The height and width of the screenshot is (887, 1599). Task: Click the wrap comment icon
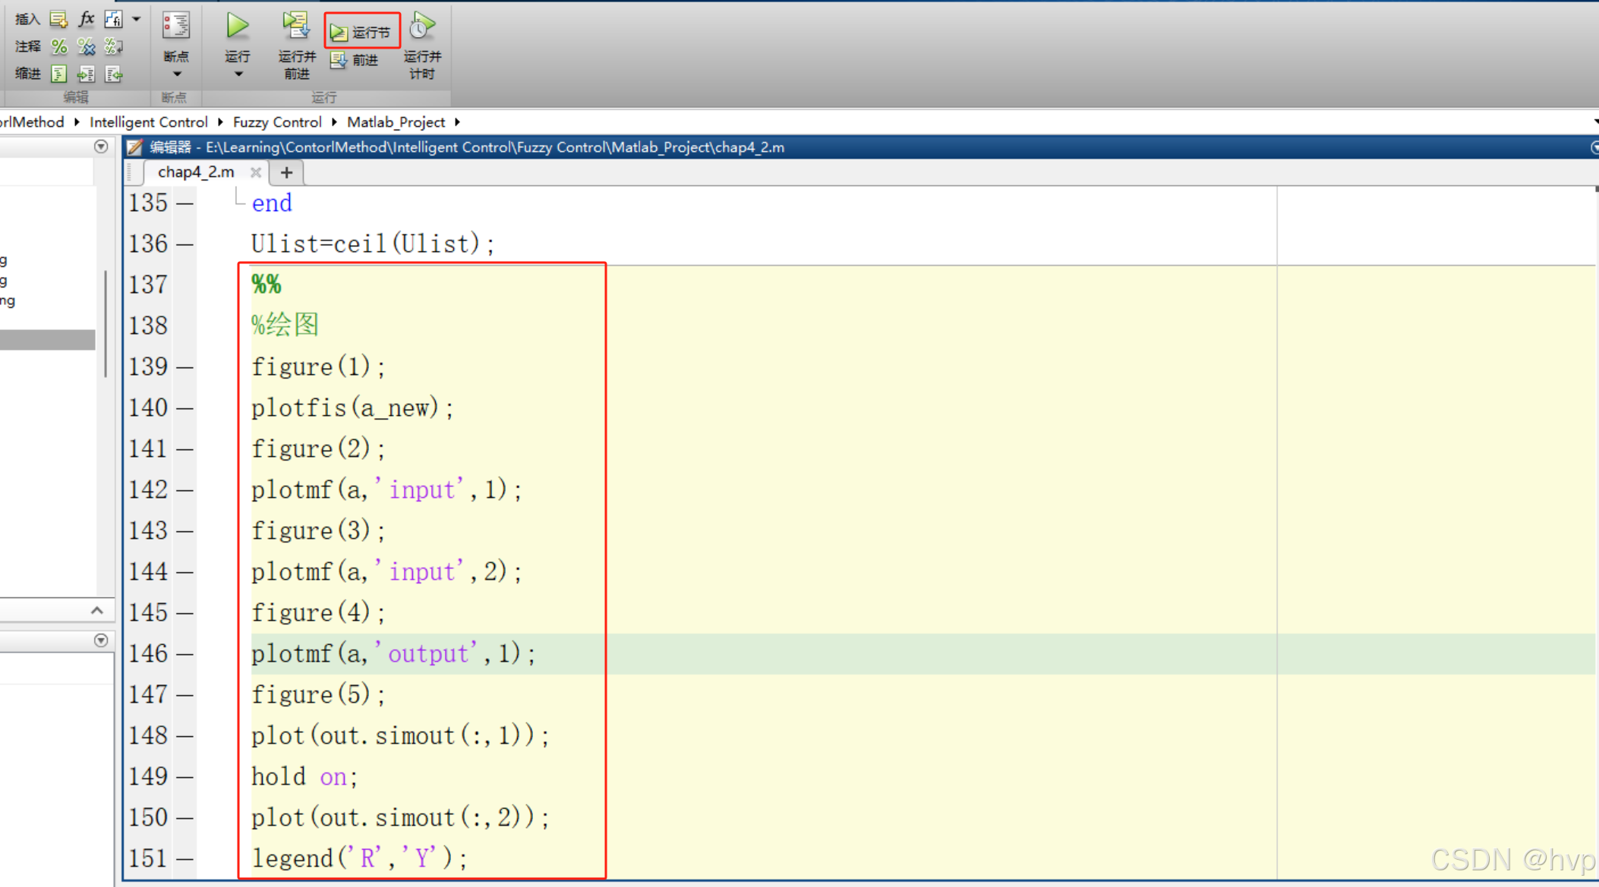(x=114, y=47)
